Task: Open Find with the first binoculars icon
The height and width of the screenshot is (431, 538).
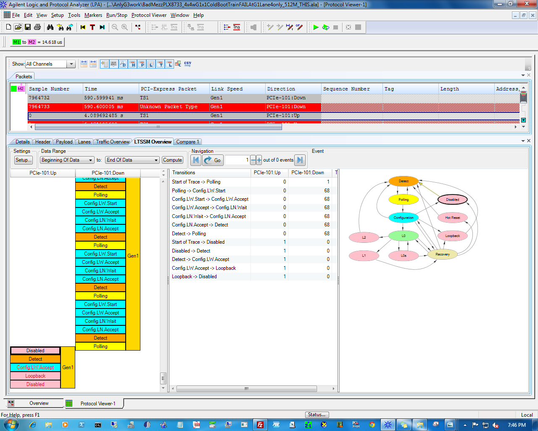Action: tap(50, 27)
